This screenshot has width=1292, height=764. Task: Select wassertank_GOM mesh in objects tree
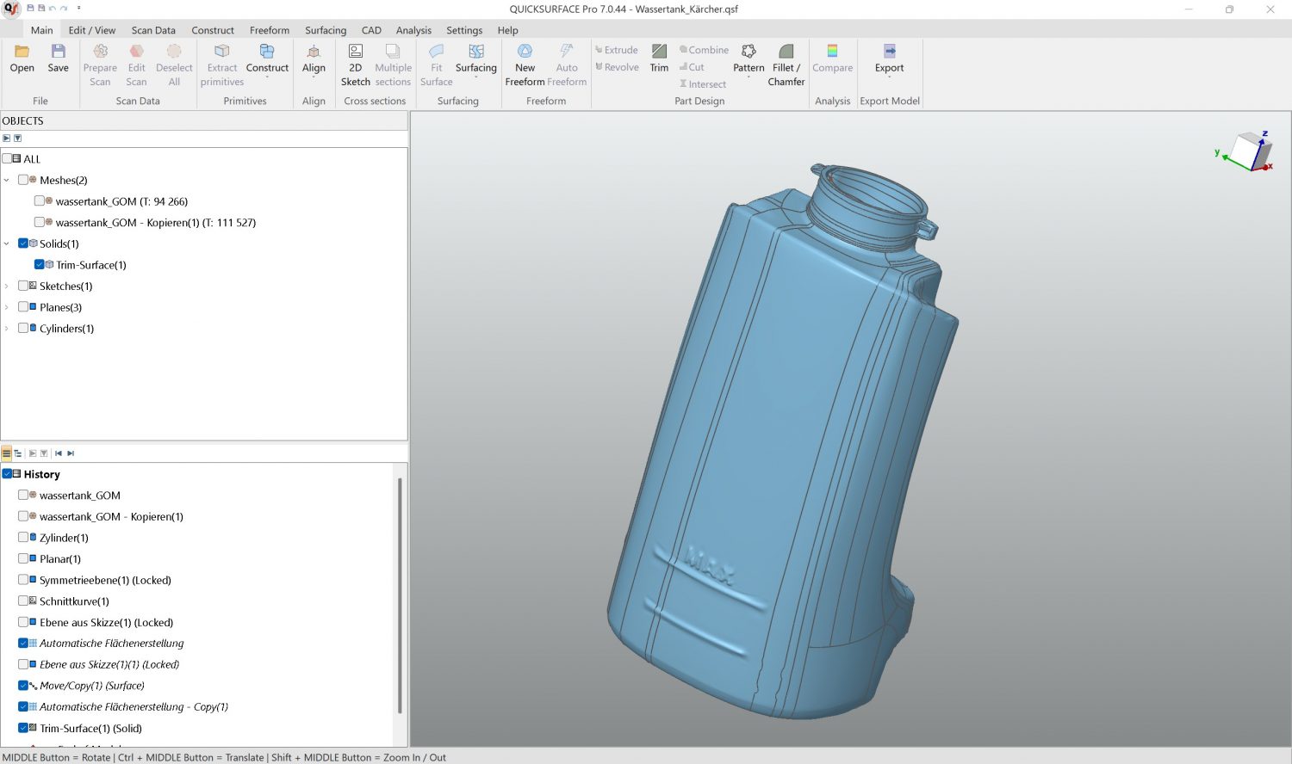pyautogui.click(x=121, y=201)
